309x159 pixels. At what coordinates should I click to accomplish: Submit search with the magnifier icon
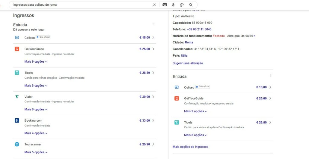coord(191,5)
